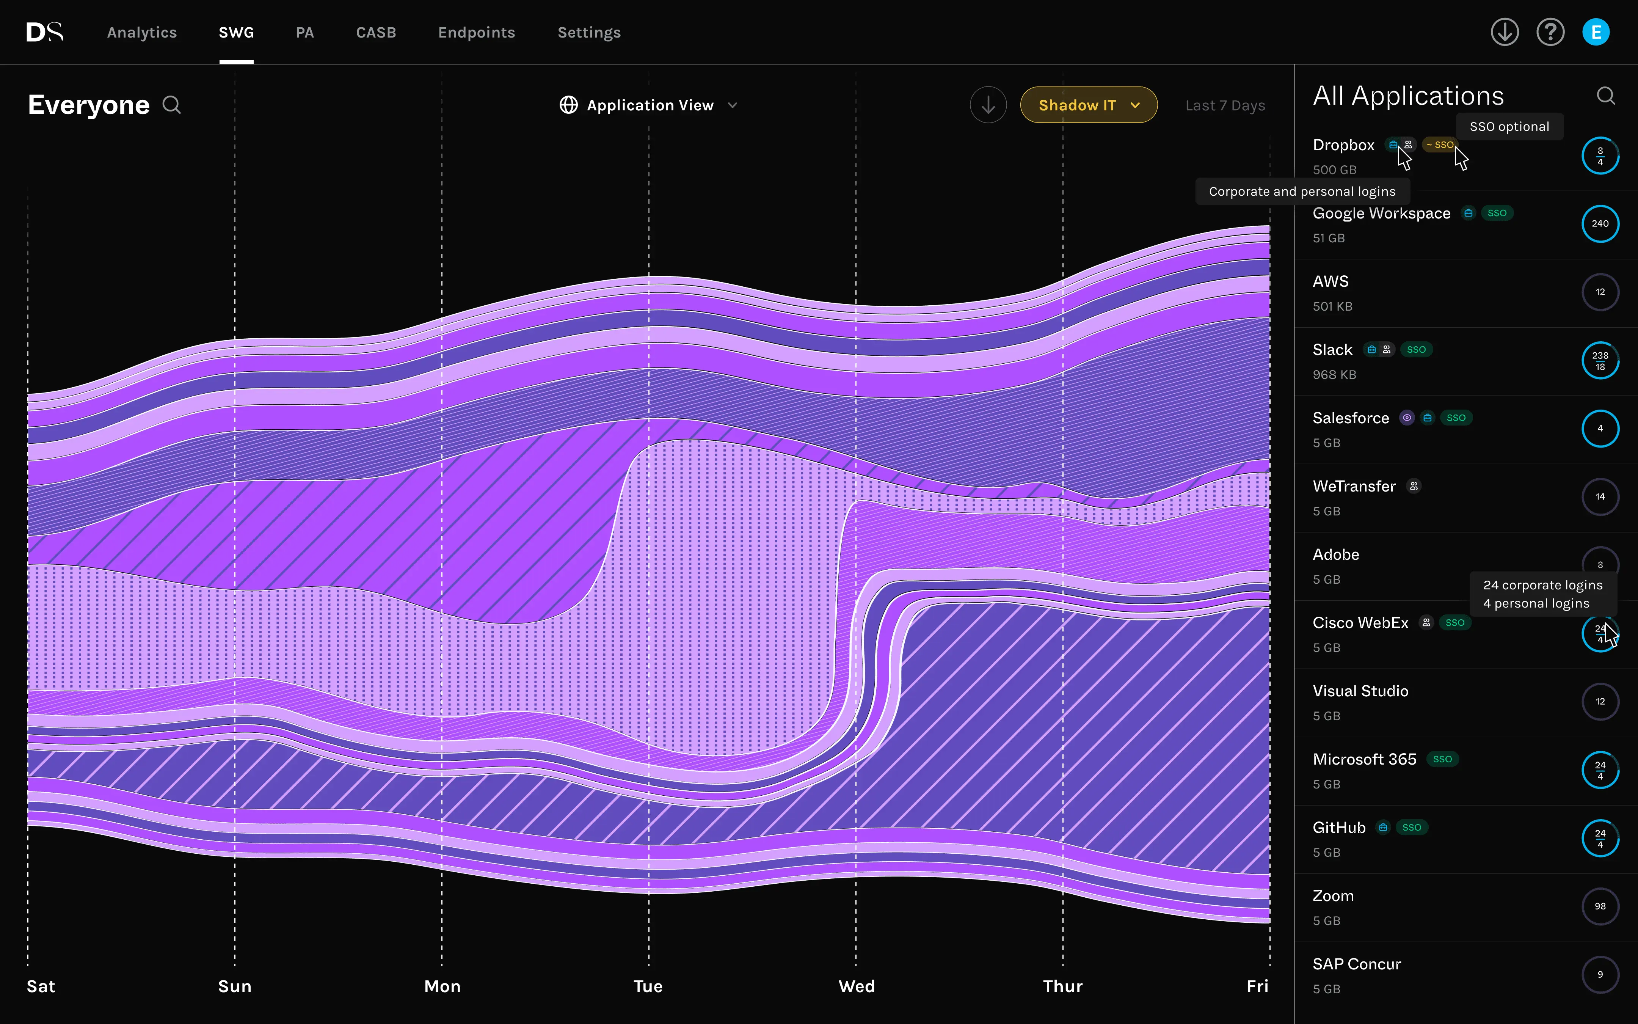The width and height of the screenshot is (1638, 1024).
Task: Open the CASB tab
Action: coord(377,33)
